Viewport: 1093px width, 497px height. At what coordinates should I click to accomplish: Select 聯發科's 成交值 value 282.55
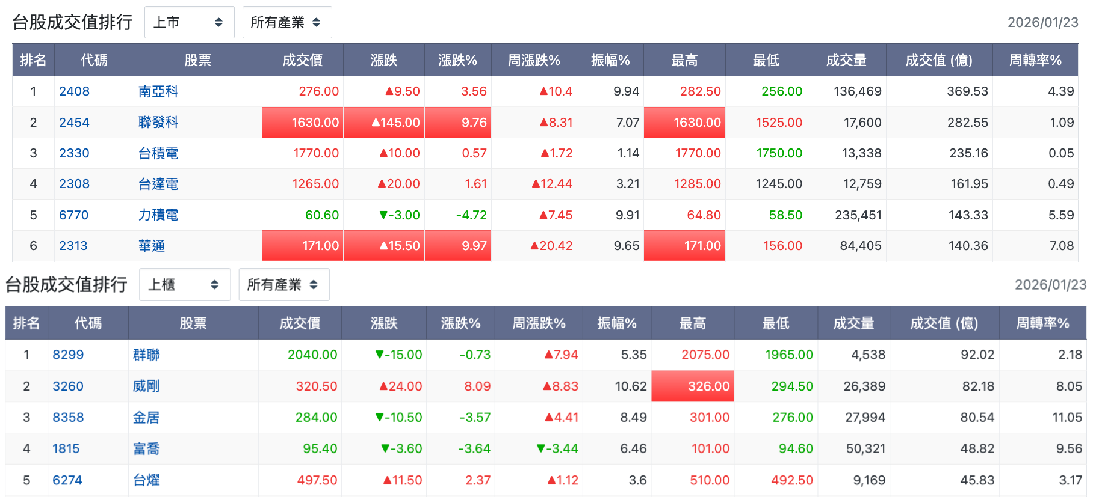point(967,123)
